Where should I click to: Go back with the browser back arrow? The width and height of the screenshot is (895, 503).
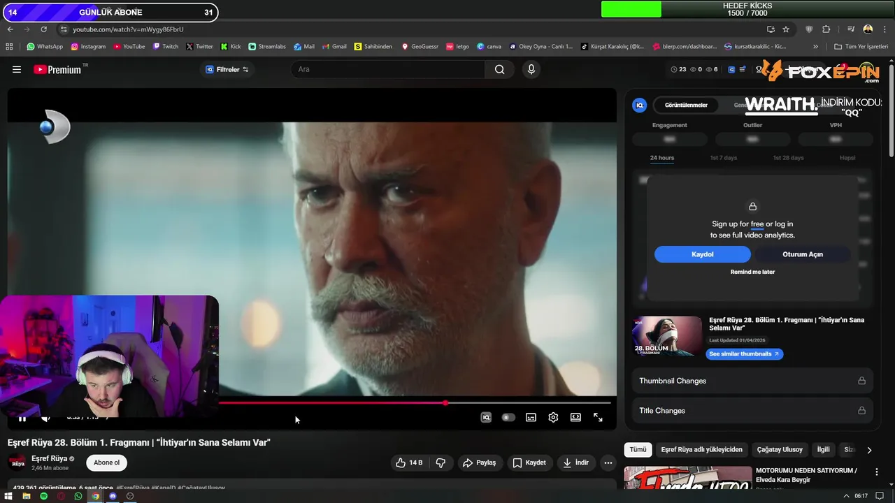[x=10, y=29]
